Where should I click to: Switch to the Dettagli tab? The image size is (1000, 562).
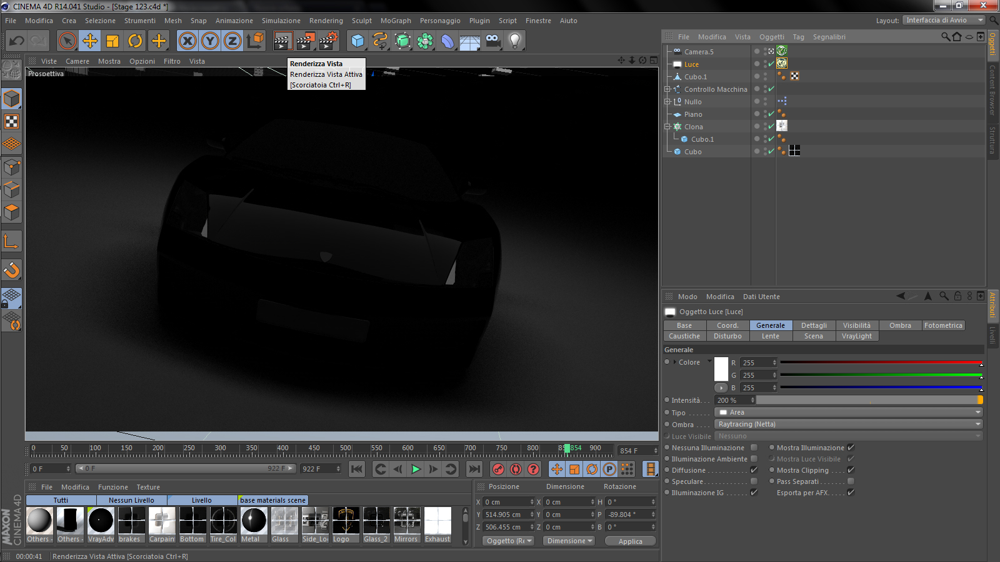pos(814,325)
